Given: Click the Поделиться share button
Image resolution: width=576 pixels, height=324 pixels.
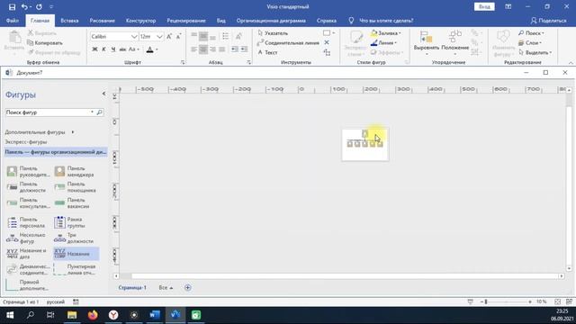Looking at the screenshot, I should (548, 21).
